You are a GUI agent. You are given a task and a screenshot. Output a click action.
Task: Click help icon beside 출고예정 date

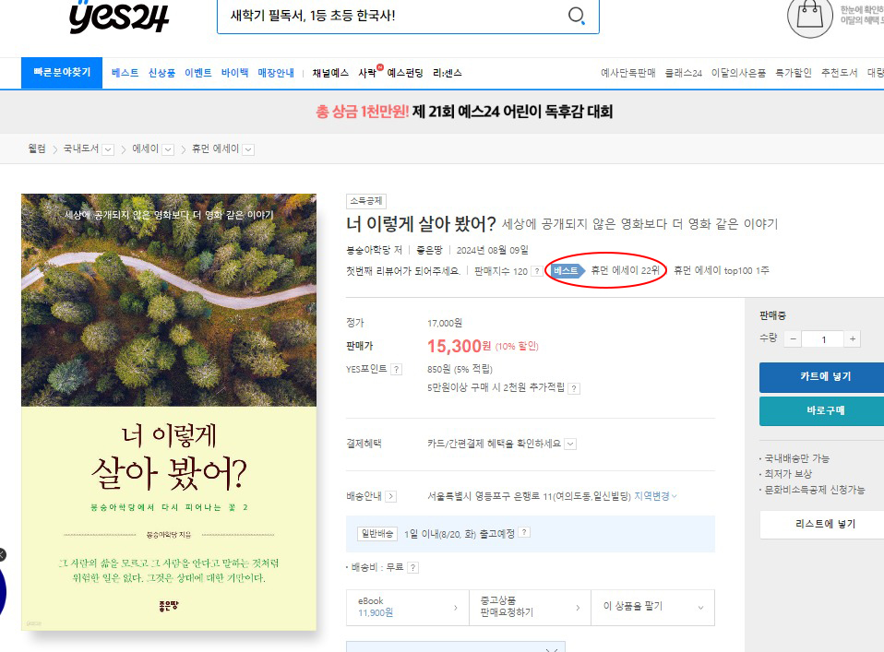pyautogui.click(x=524, y=532)
